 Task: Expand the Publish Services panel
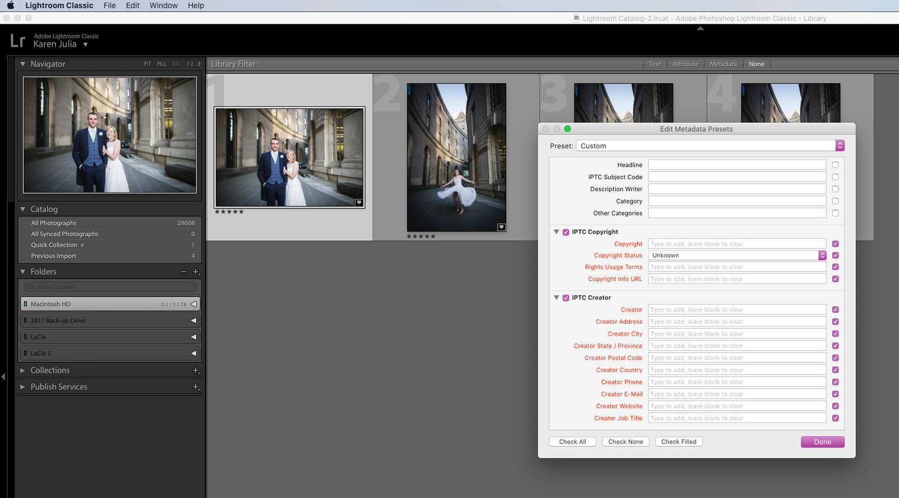tap(22, 387)
